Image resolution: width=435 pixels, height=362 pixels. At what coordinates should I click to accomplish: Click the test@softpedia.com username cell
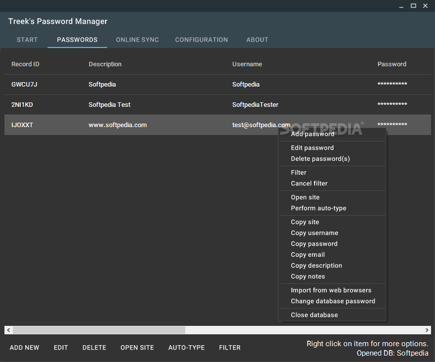pos(261,125)
